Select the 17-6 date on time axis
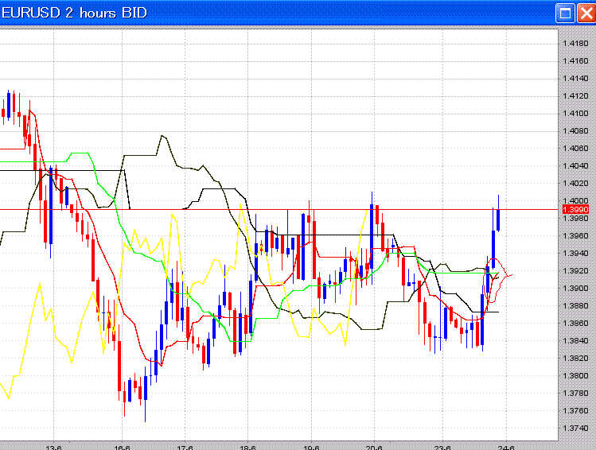Screen dimensions: 596x450 (185, 446)
